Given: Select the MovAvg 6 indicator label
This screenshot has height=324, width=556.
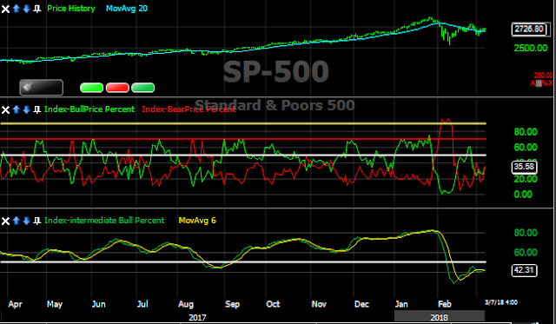Looking at the screenshot, I should tap(197, 221).
